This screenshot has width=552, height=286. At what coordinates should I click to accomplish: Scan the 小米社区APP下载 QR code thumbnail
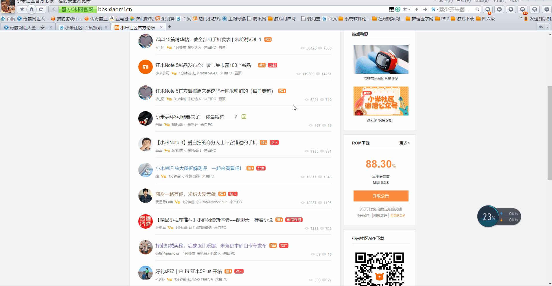379,269
